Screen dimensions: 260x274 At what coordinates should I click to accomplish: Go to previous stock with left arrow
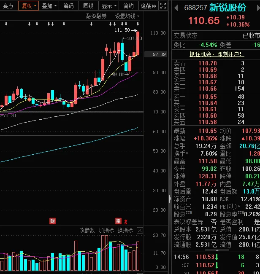pyautogui.click(x=176, y=8)
